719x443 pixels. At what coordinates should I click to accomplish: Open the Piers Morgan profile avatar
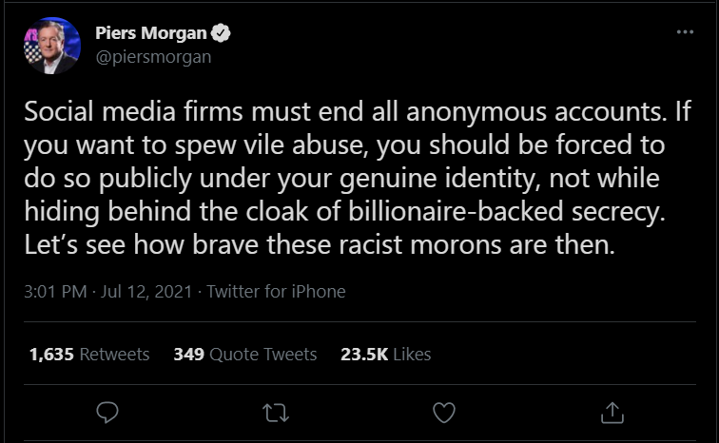(x=52, y=46)
